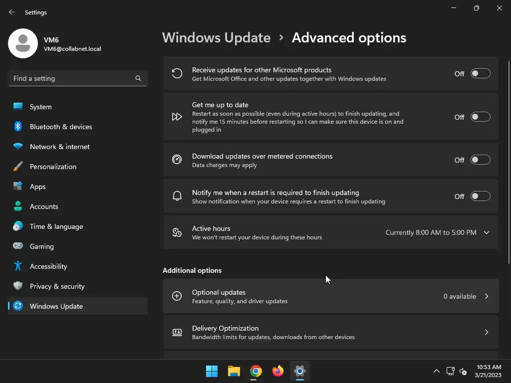The width and height of the screenshot is (511, 383).
Task: Open Delivery Optimization via its chevron
Action: (487, 332)
